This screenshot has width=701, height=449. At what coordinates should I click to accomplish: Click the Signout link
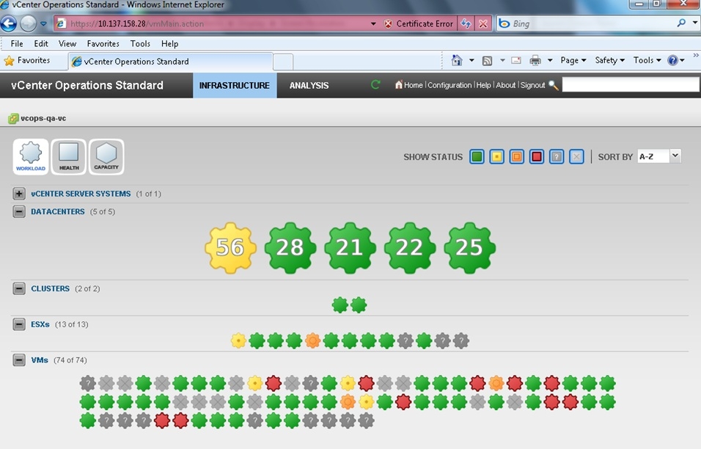pyautogui.click(x=532, y=85)
